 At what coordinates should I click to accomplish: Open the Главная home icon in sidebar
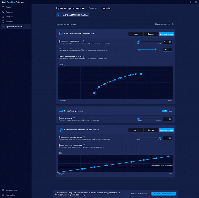pyautogui.click(x=3, y=7)
